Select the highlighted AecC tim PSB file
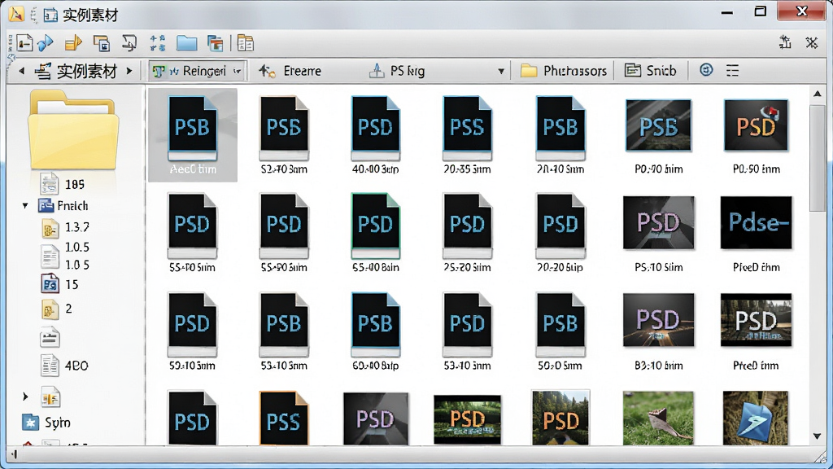Image resolution: width=833 pixels, height=469 pixels. [x=193, y=135]
